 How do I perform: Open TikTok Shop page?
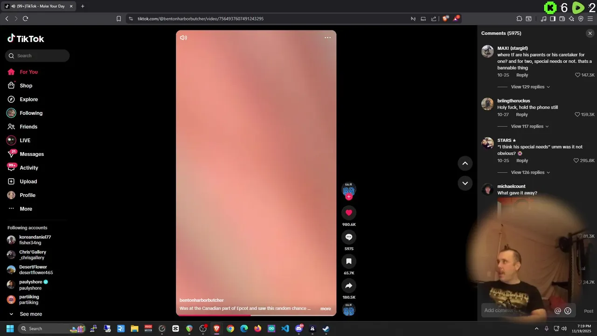click(x=26, y=85)
